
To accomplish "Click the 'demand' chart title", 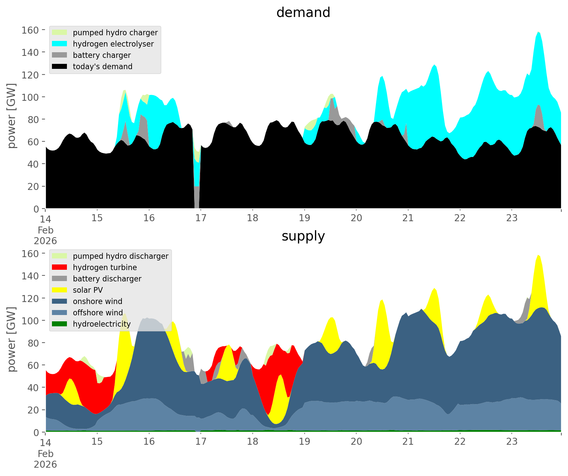I will point(303,13).
